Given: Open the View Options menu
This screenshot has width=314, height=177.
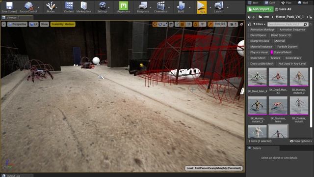Looking at the screenshot, I should click(301, 141).
